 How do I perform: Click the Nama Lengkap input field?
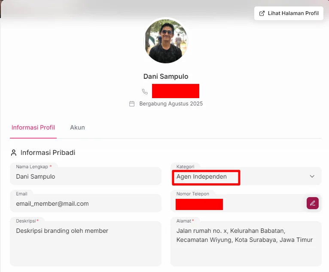[x=85, y=176]
